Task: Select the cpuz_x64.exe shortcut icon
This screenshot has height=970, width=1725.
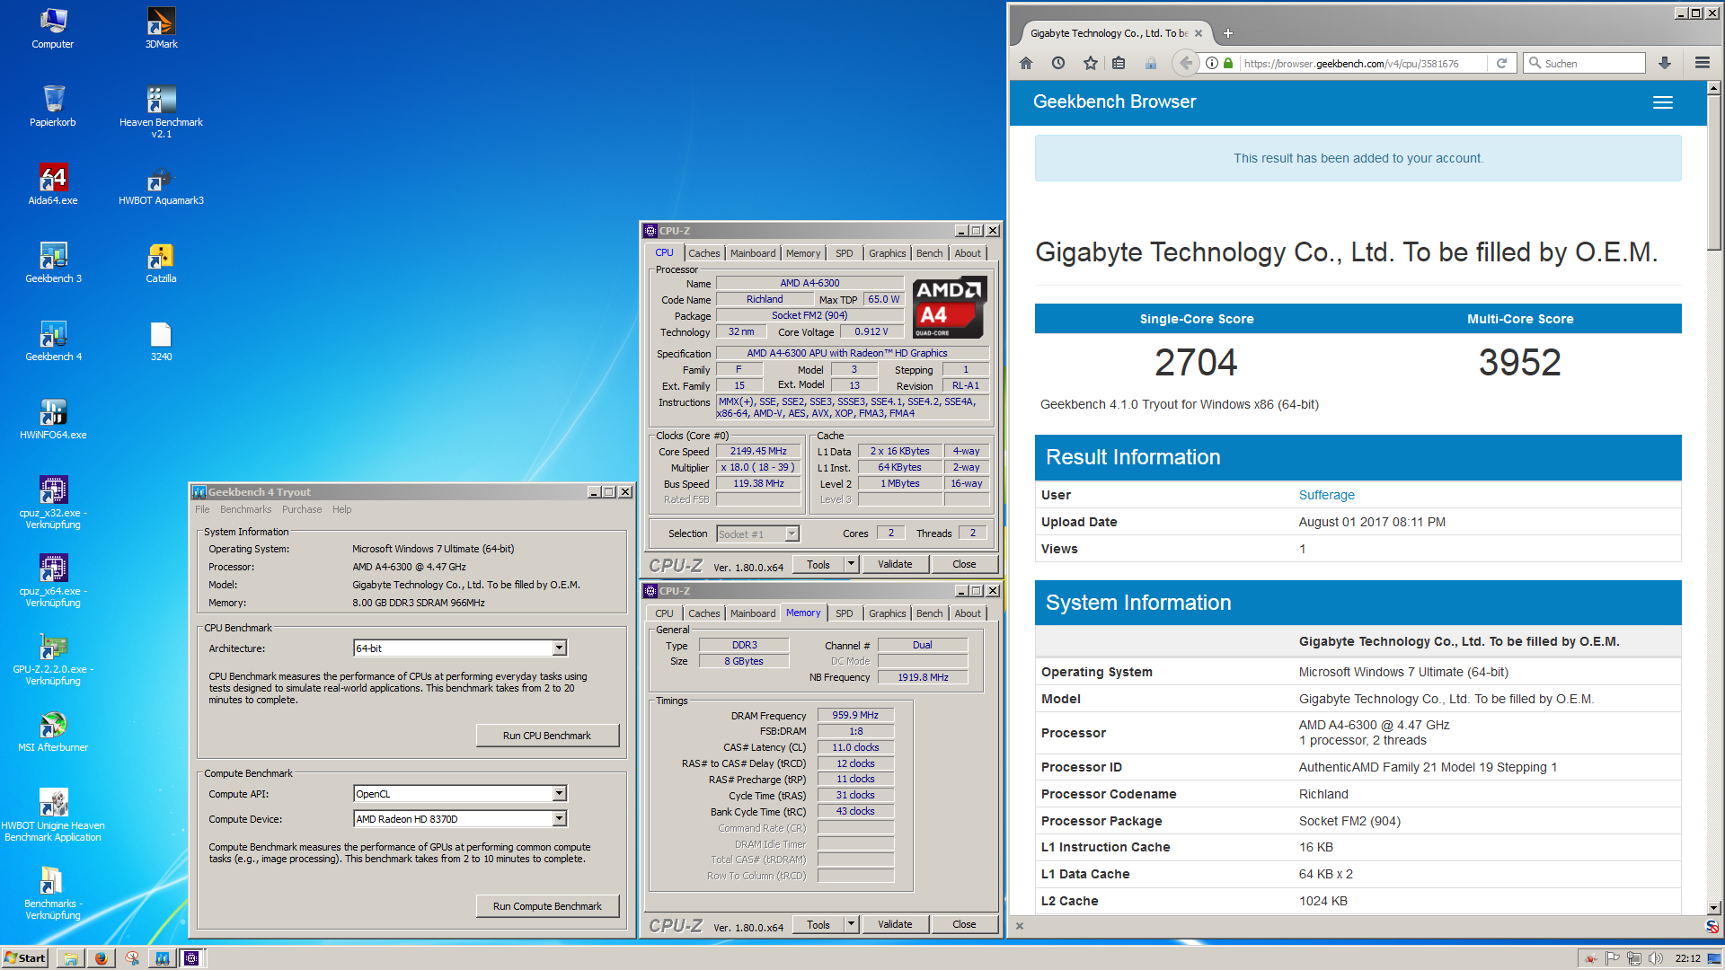Action: [53, 580]
